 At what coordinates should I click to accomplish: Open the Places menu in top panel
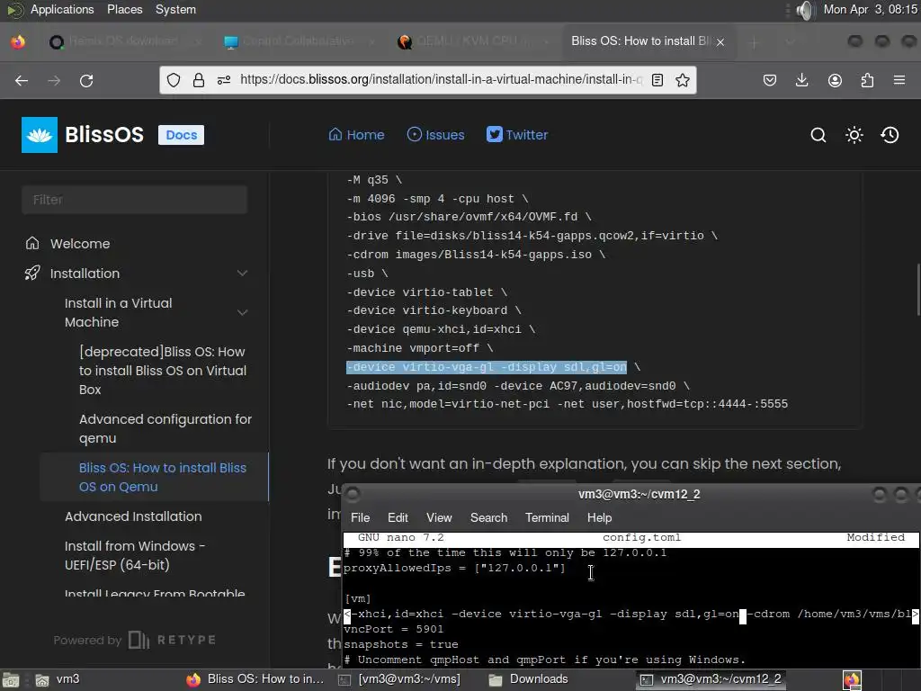pos(124,9)
